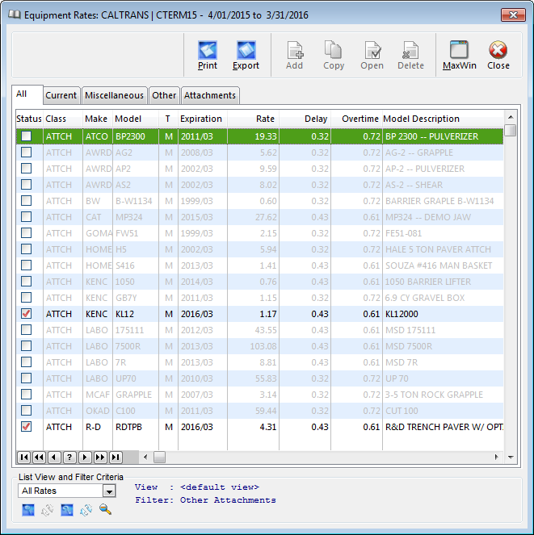
Task: Toggle status checkbox for MCAF GRAPPLE
Action: click(x=27, y=395)
